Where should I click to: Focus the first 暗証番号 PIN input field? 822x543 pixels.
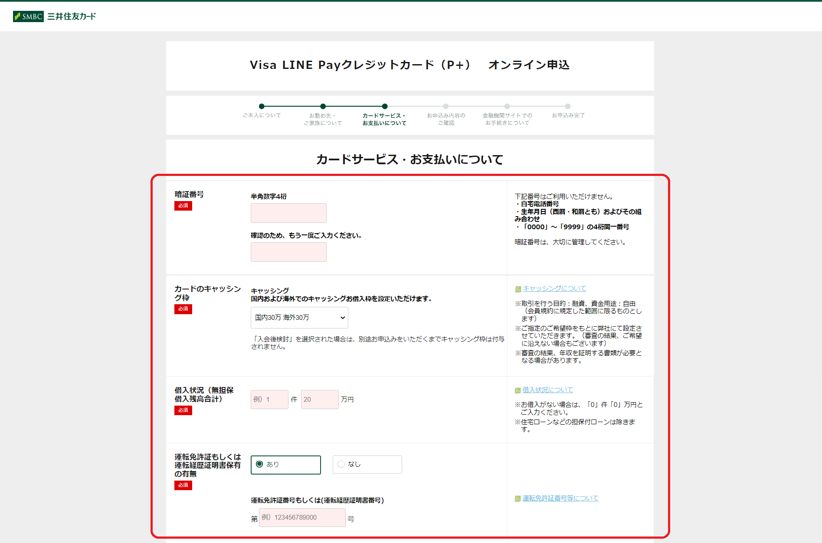coord(288,213)
